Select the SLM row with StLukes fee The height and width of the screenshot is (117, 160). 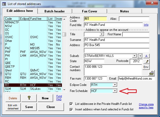tap(33, 89)
